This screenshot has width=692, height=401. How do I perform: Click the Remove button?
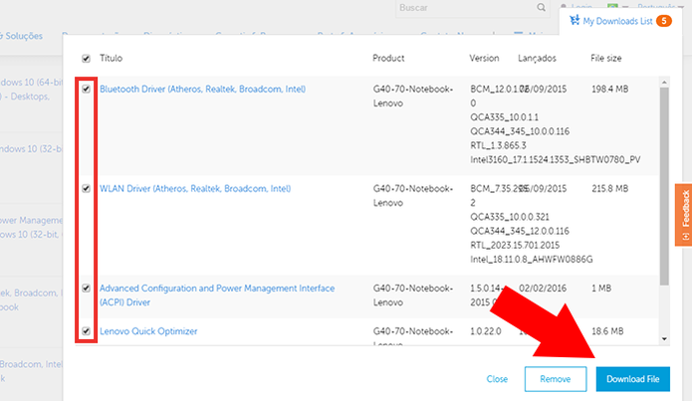coord(556,379)
